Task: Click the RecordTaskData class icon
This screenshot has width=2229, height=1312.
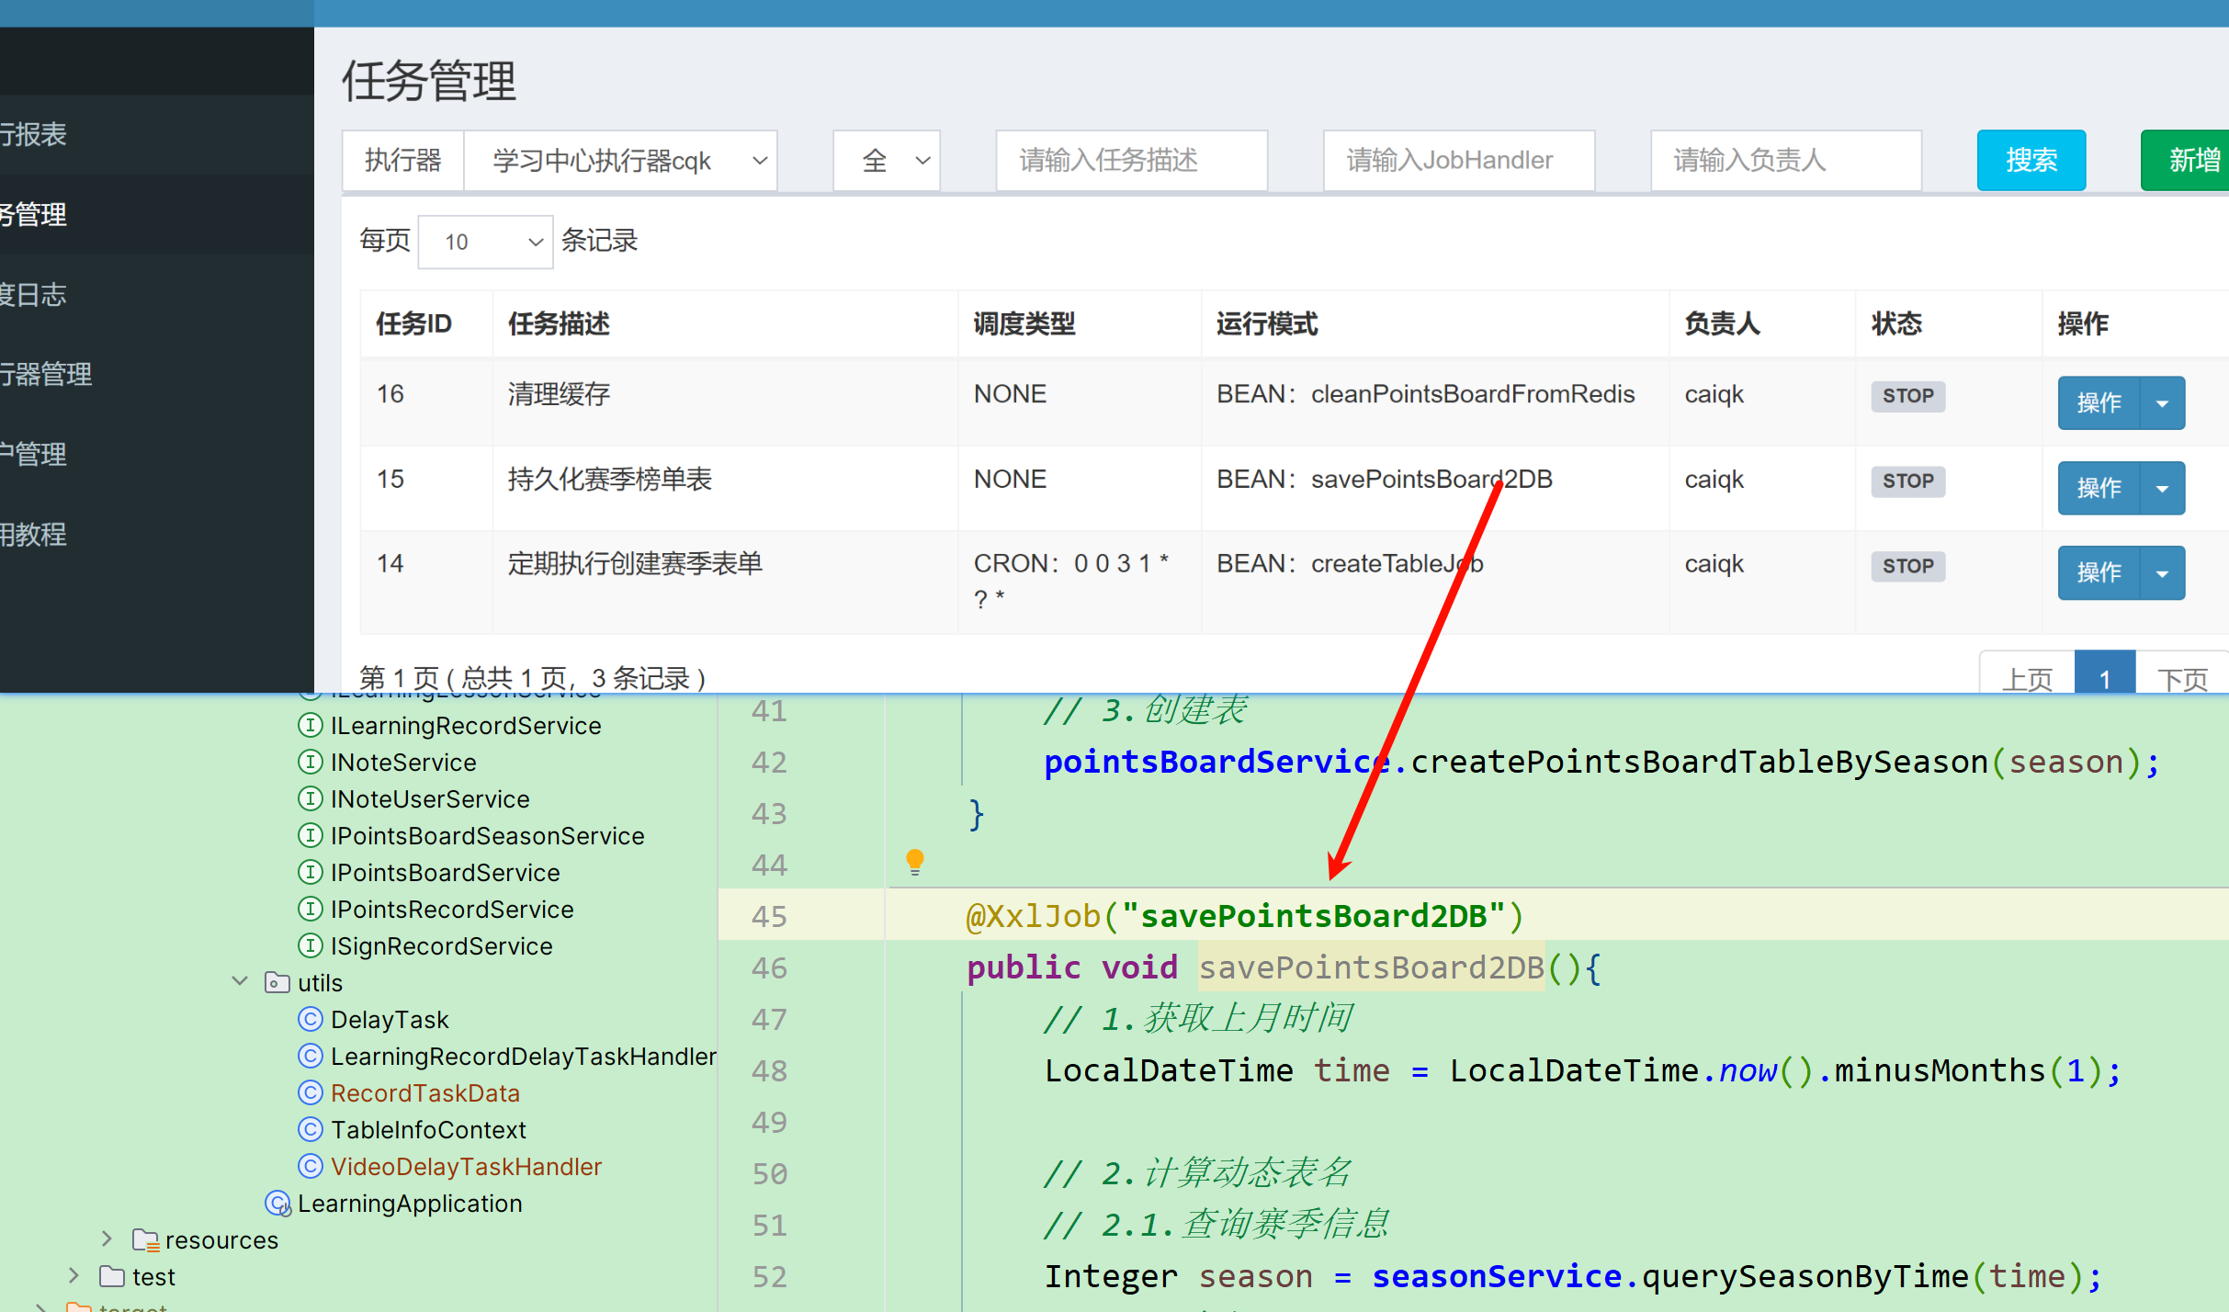Action: click(311, 1092)
